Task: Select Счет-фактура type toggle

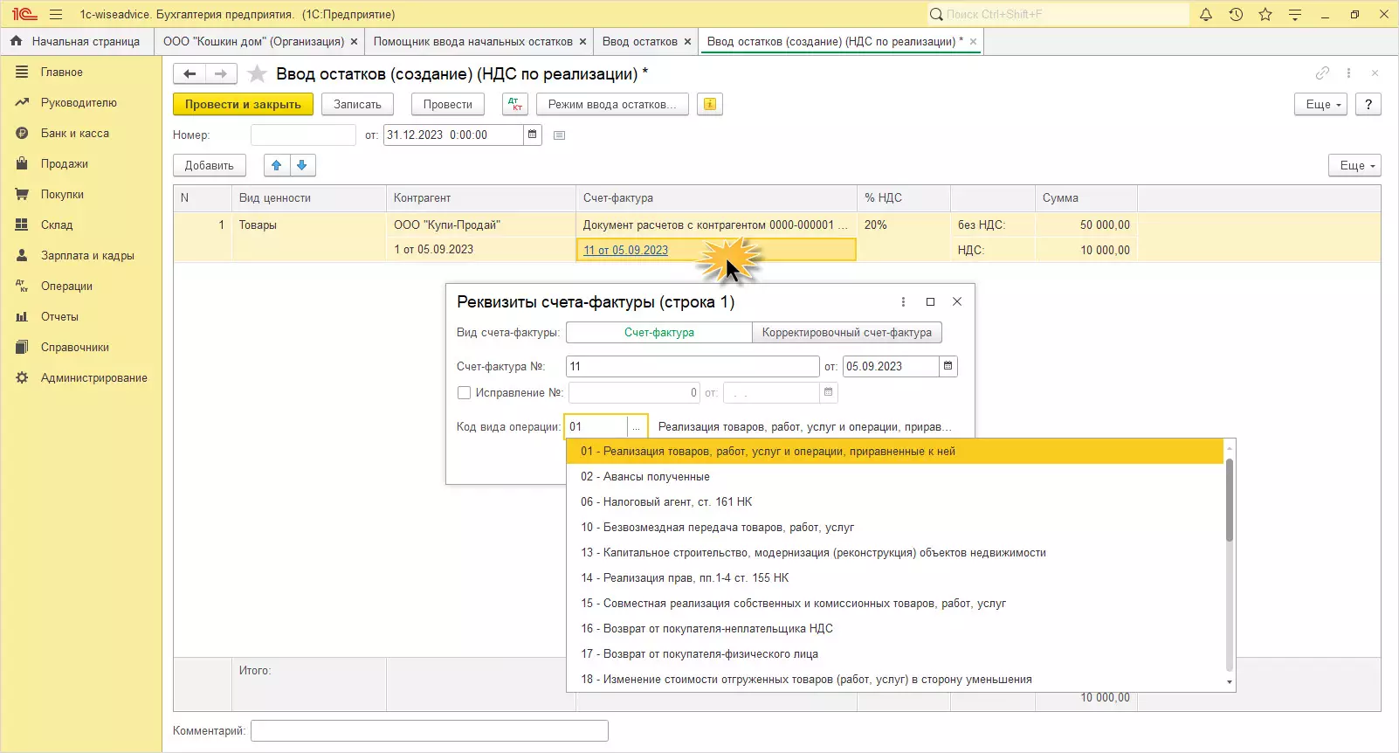Action: tap(658, 333)
